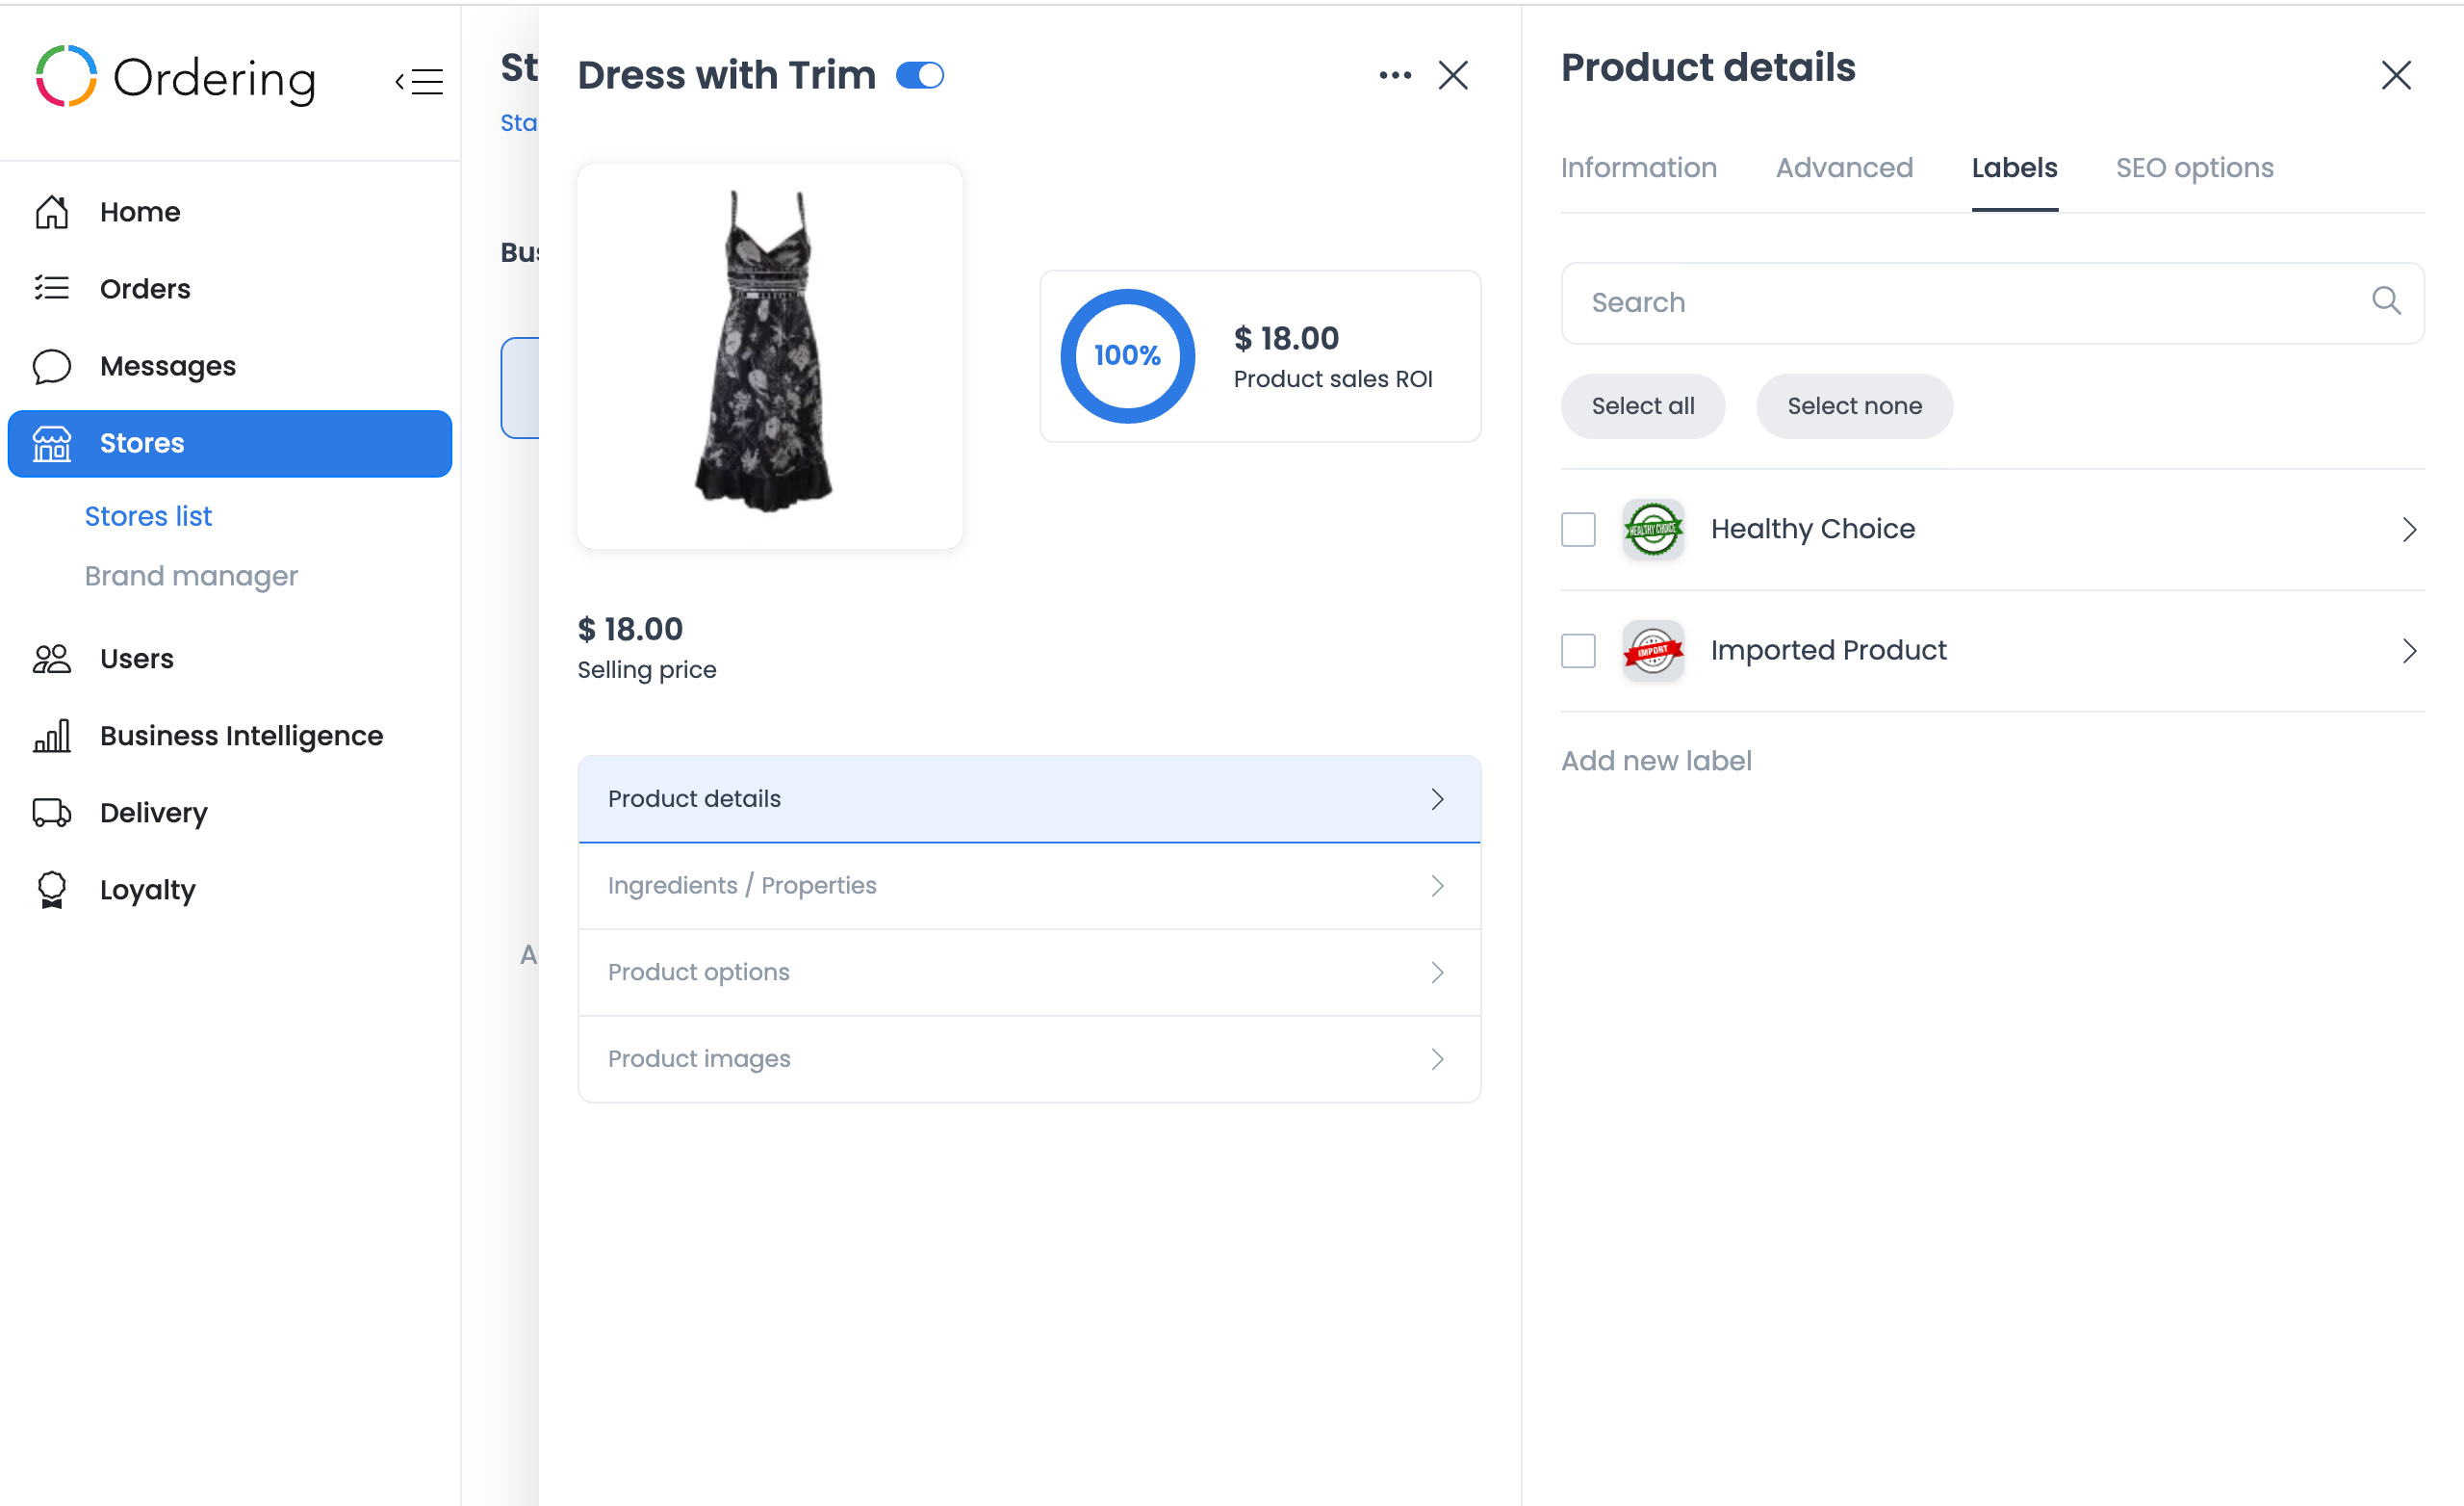This screenshot has width=2464, height=1506.
Task: Click the search magnifier icon
Action: [x=2386, y=300]
